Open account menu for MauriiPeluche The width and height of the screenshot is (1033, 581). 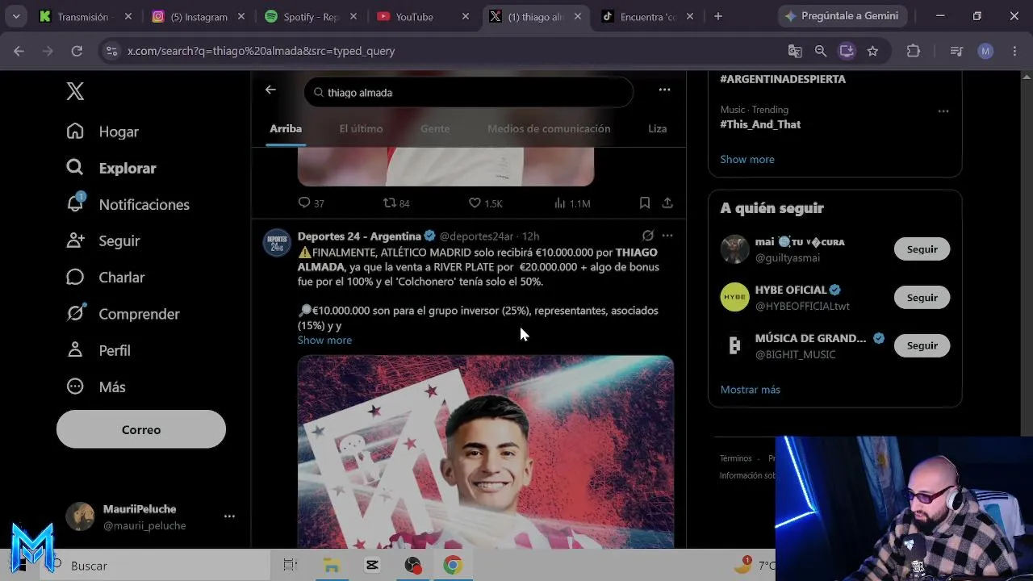tap(229, 516)
